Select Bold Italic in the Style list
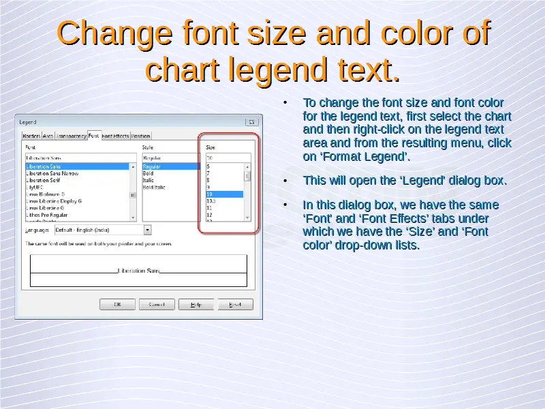 click(x=155, y=187)
